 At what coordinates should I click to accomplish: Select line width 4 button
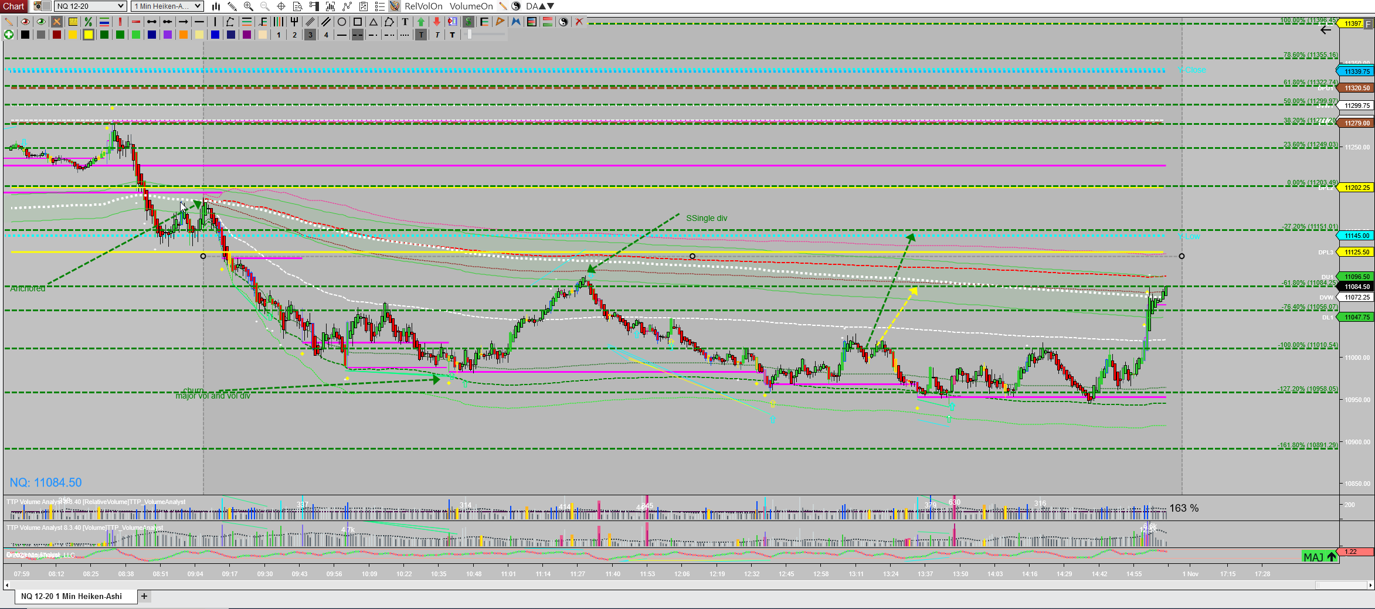tap(326, 35)
